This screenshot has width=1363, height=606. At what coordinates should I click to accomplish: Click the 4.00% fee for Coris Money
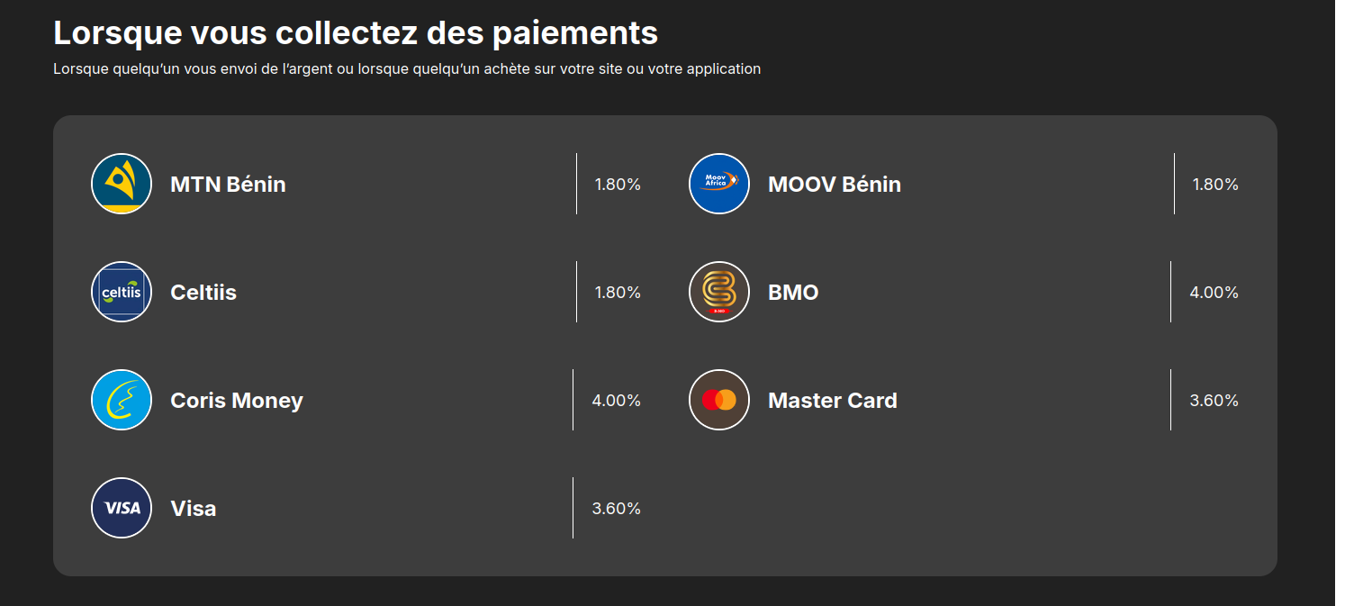617,401
